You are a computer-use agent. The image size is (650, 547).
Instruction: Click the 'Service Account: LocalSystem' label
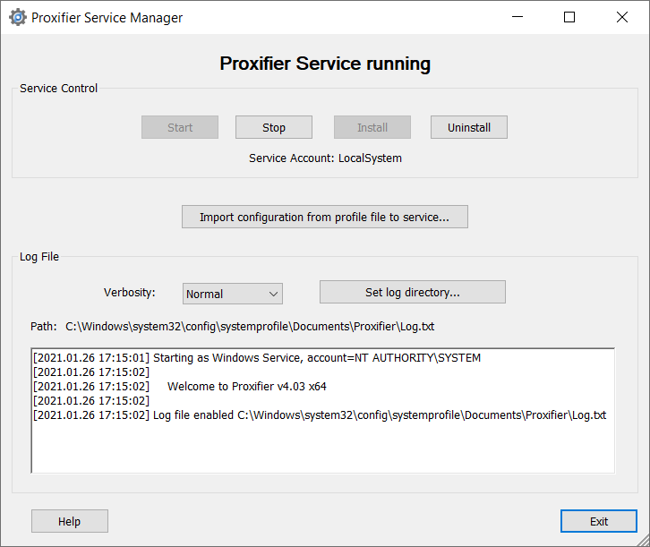325,158
